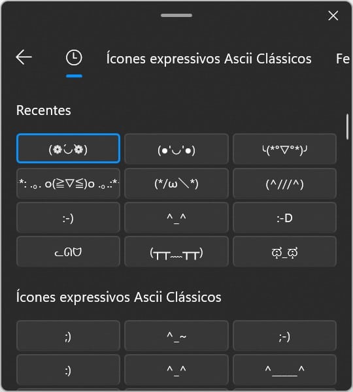Insert the flower-eyed smiling kaomoji

click(68, 148)
